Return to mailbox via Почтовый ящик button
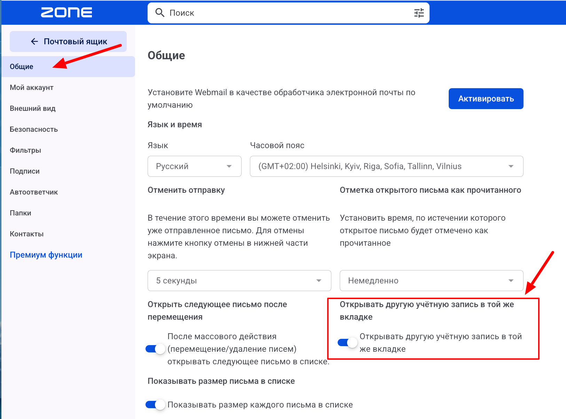Screen dimensions: 566x419 pyautogui.click(x=68, y=41)
